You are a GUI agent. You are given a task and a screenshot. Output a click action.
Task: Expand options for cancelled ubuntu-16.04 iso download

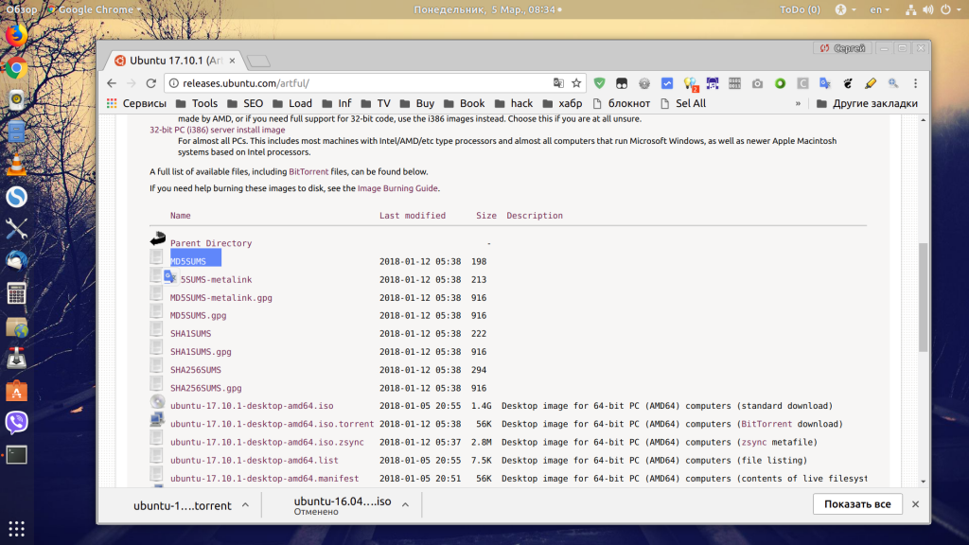(x=405, y=505)
